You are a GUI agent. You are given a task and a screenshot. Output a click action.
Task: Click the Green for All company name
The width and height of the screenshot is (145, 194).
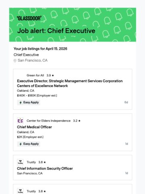(x=35, y=75)
